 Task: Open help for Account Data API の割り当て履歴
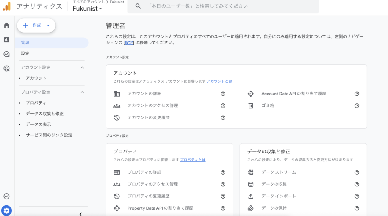[357, 94]
